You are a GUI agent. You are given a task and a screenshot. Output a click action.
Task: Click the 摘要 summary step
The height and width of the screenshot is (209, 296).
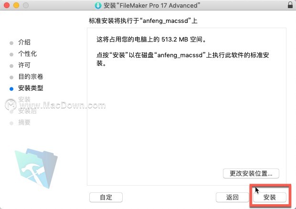click(x=24, y=123)
